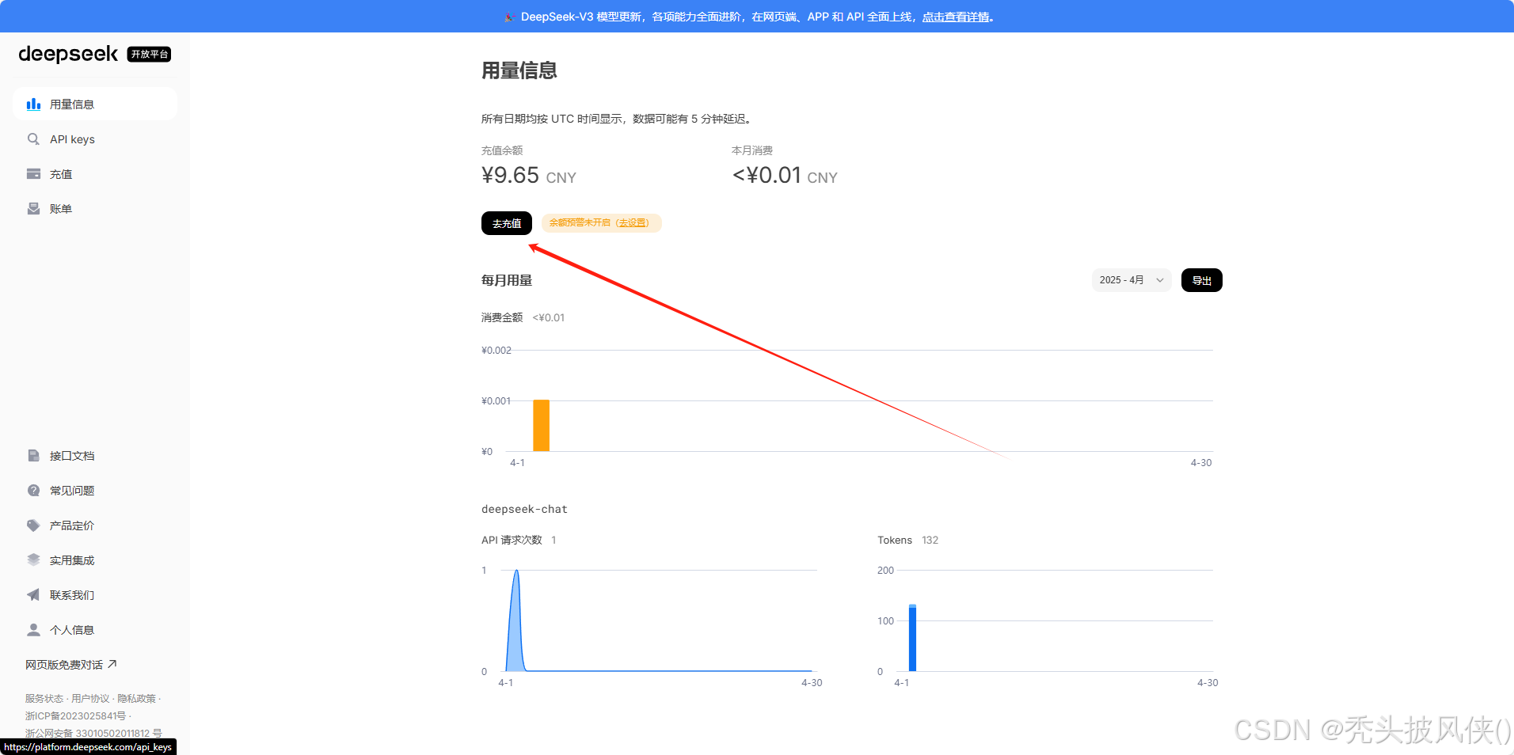Click the deepseek-chat model label
Viewport: 1514px width, 755px height.
click(x=524, y=509)
